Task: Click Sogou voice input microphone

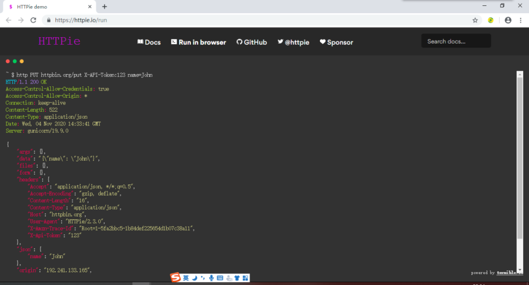Action: [211, 278]
